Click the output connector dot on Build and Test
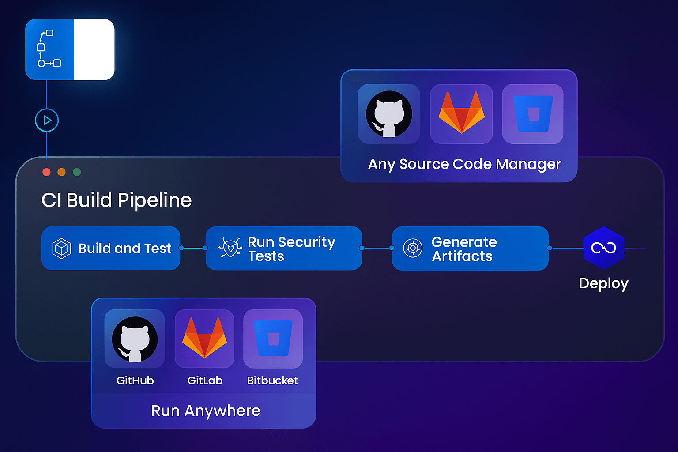678x452 pixels. pyautogui.click(x=181, y=248)
